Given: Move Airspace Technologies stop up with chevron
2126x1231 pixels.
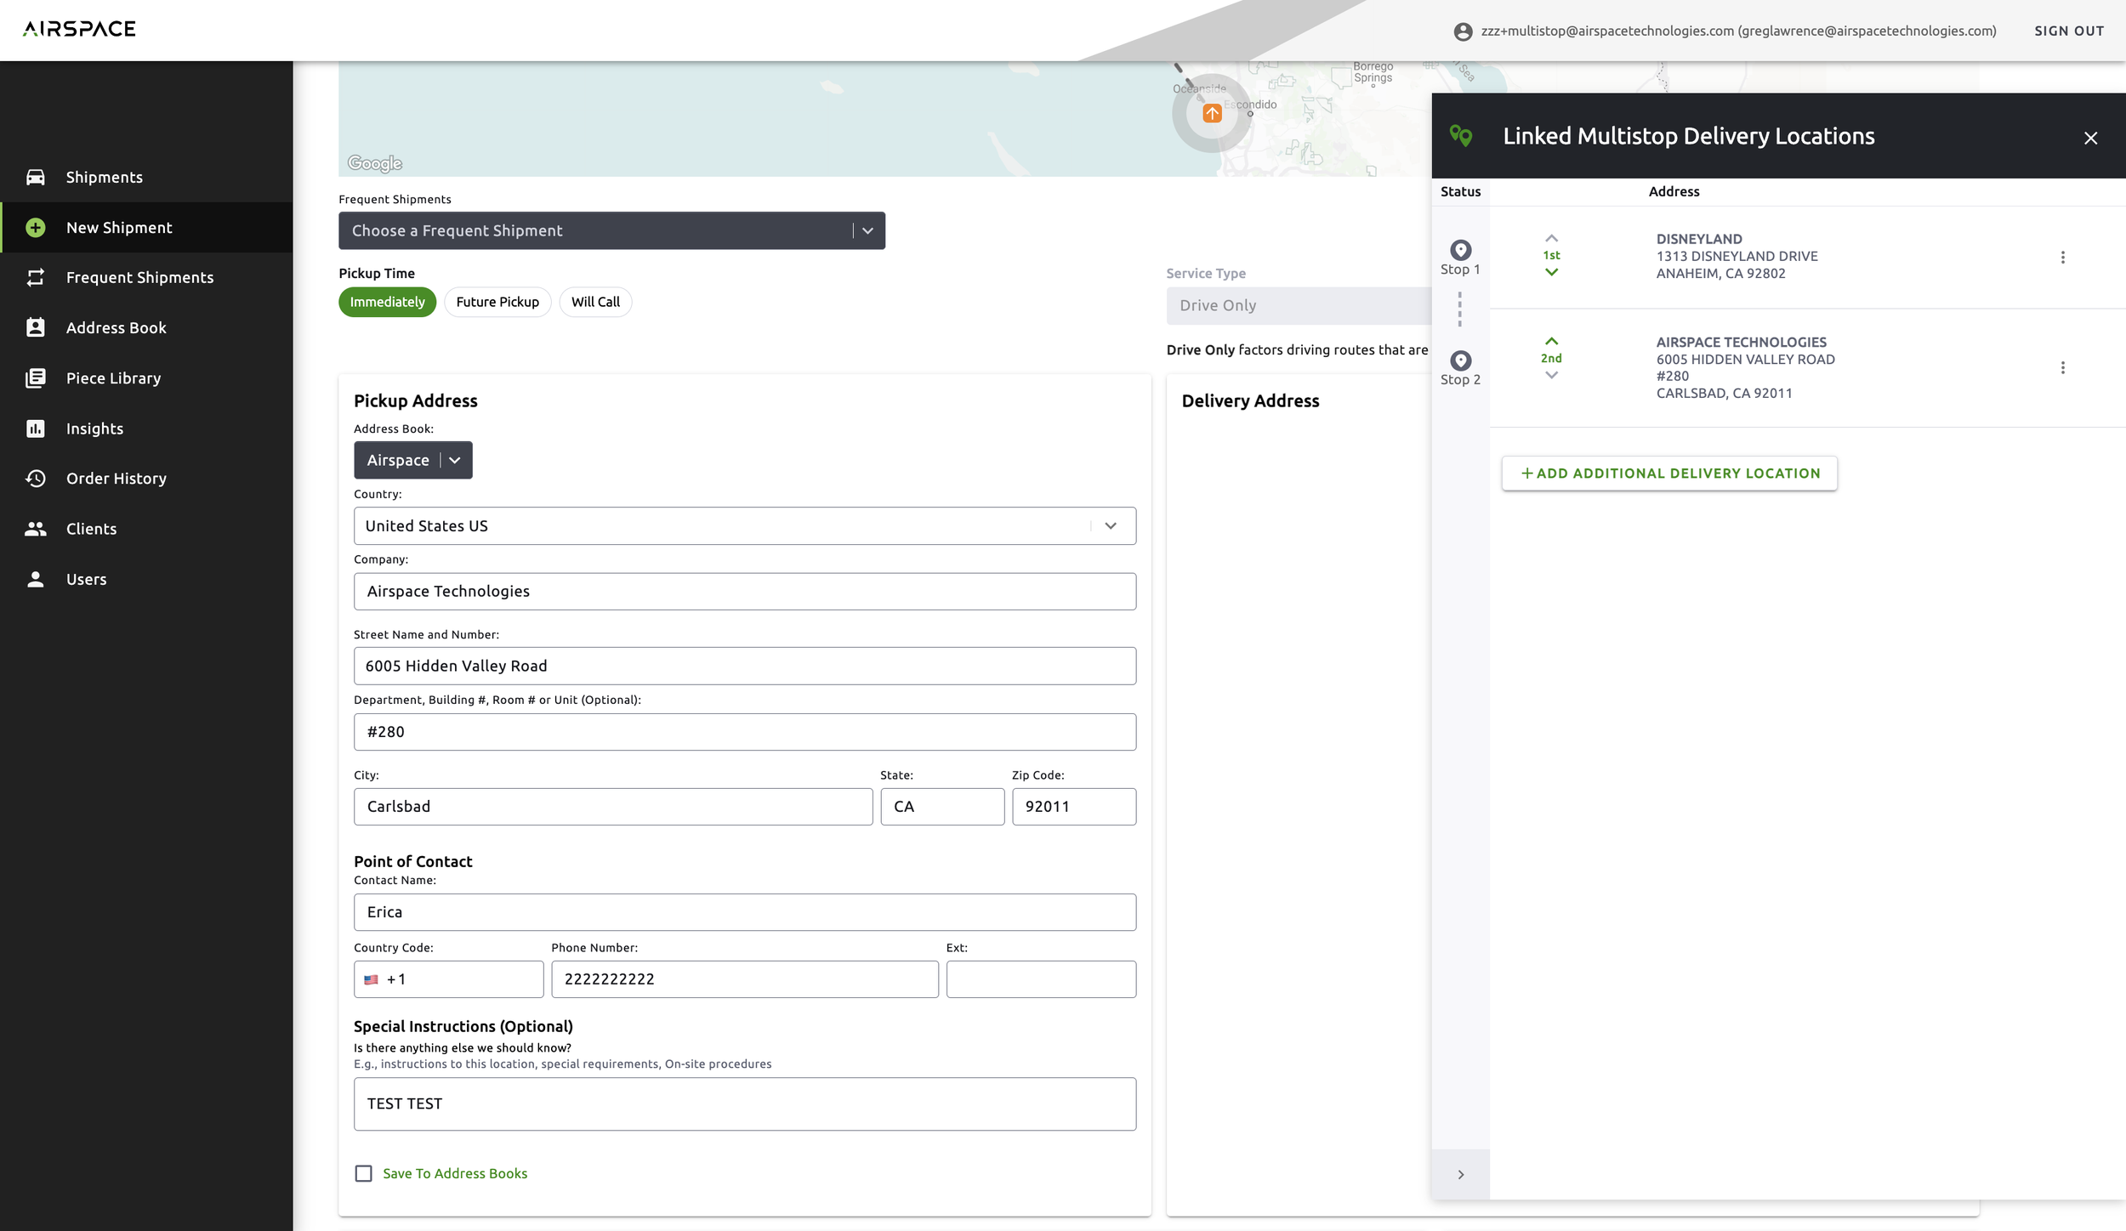Looking at the screenshot, I should click(1551, 342).
